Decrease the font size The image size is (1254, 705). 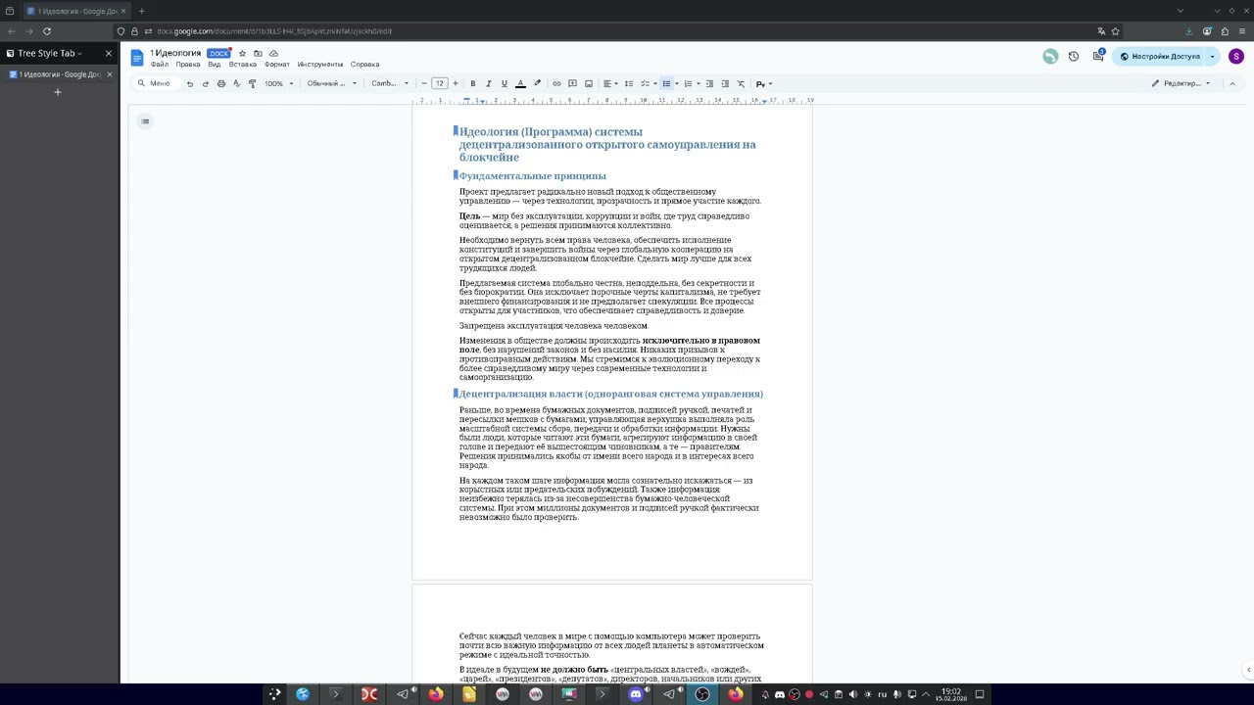coord(424,83)
